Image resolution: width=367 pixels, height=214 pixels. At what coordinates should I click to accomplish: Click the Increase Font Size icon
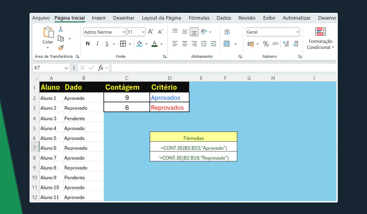pos(151,32)
